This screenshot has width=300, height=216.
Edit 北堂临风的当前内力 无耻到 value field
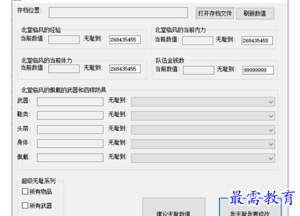click(257, 41)
